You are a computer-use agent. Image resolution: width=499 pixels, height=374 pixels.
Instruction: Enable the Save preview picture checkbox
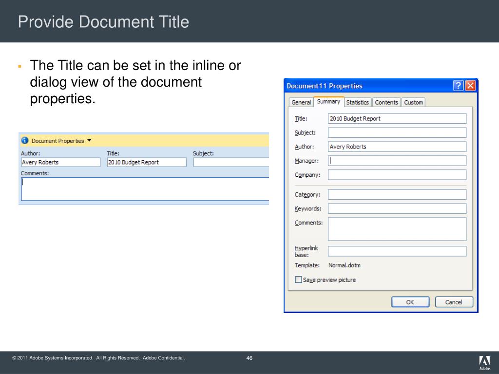pos(298,280)
